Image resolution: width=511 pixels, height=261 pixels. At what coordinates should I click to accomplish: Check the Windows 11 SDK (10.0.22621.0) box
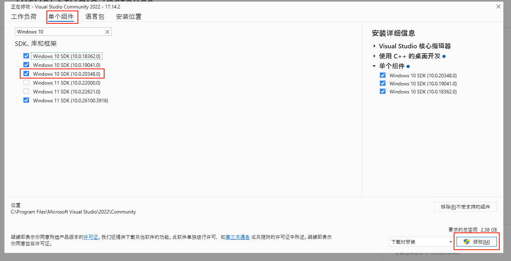tap(26, 91)
